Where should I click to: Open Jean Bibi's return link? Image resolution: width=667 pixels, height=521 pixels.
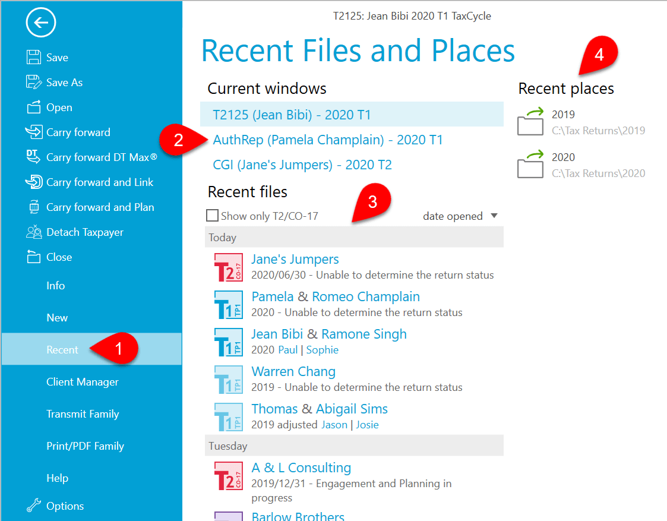click(x=277, y=334)
